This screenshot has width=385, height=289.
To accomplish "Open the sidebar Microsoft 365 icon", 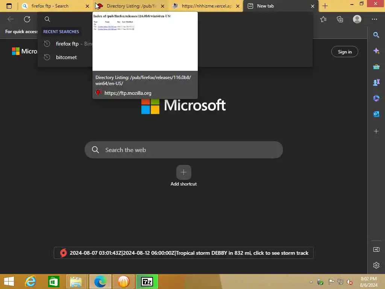I will (x=376, y=98).
